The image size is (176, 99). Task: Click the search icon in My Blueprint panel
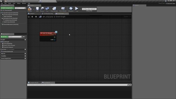click(x=21, y=37)
